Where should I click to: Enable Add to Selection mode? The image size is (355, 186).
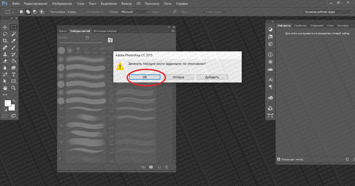tap(28, 12)
